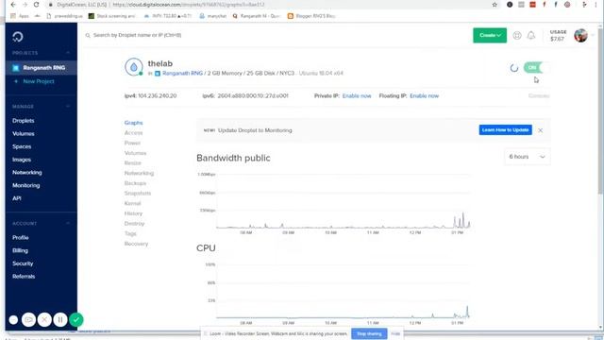Screen dimensions: 604x340
Task: Click the Search by Droplet name field
Action: (x=137, y=36)
